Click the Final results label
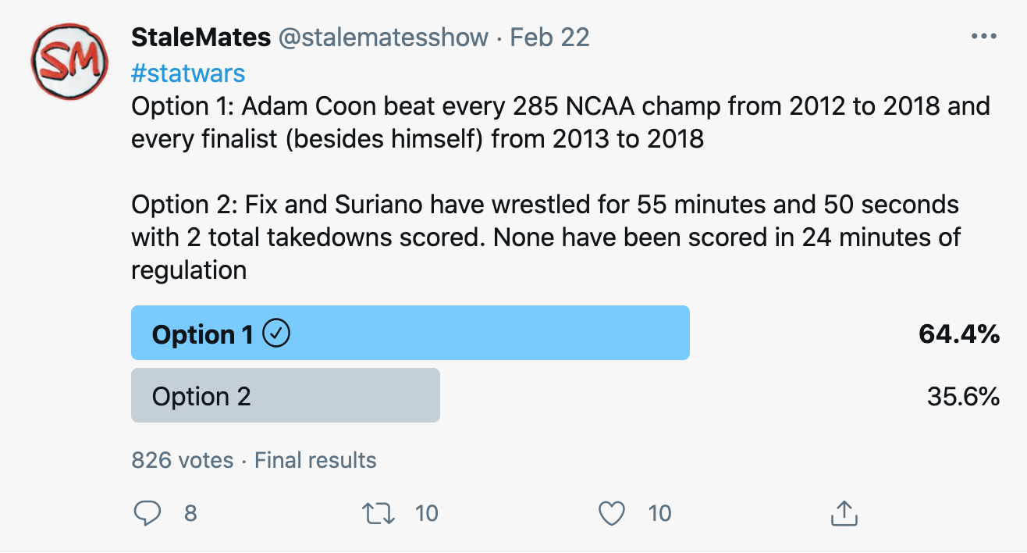1027x553 pixels. 315,460
